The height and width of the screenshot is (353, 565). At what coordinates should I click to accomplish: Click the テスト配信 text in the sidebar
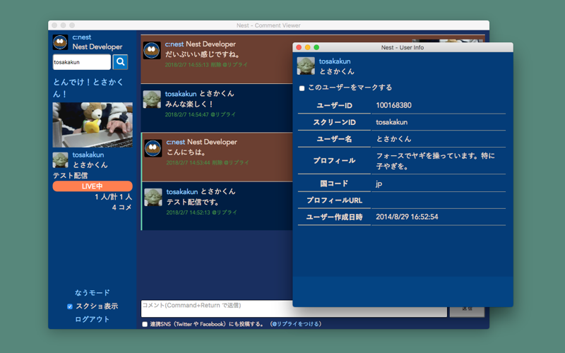coord(70,175)
